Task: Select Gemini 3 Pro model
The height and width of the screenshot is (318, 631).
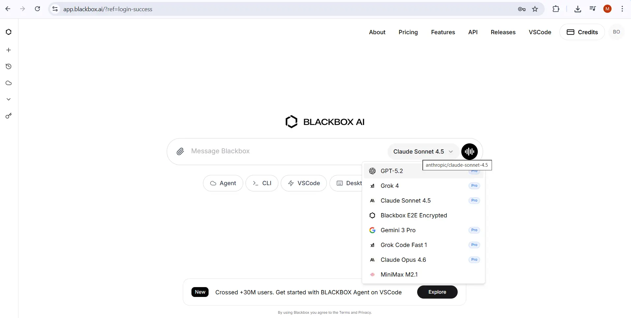Action: pos(423,230)
